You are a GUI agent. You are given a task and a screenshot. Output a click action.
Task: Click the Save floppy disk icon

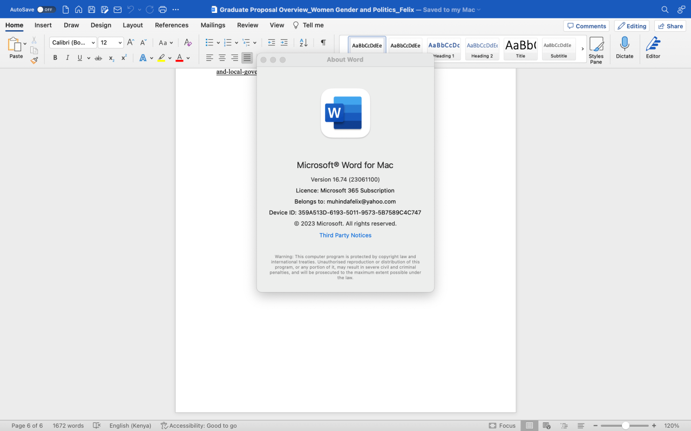tap(92, 10)
